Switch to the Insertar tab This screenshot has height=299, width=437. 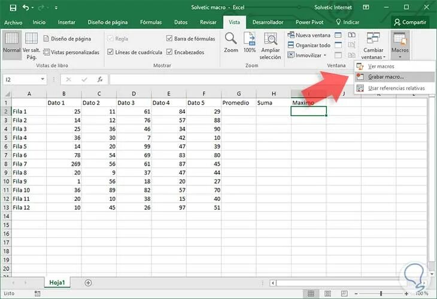coord(66,22)
